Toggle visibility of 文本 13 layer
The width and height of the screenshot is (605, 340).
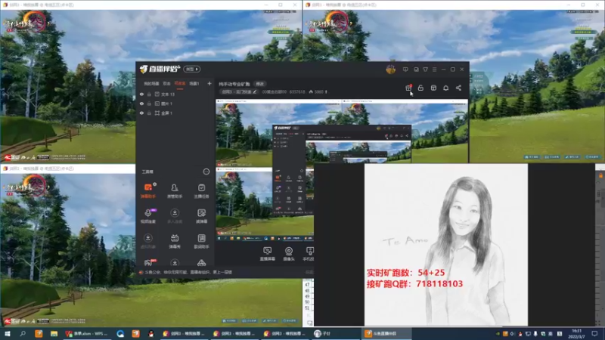[x=141, y=94]
